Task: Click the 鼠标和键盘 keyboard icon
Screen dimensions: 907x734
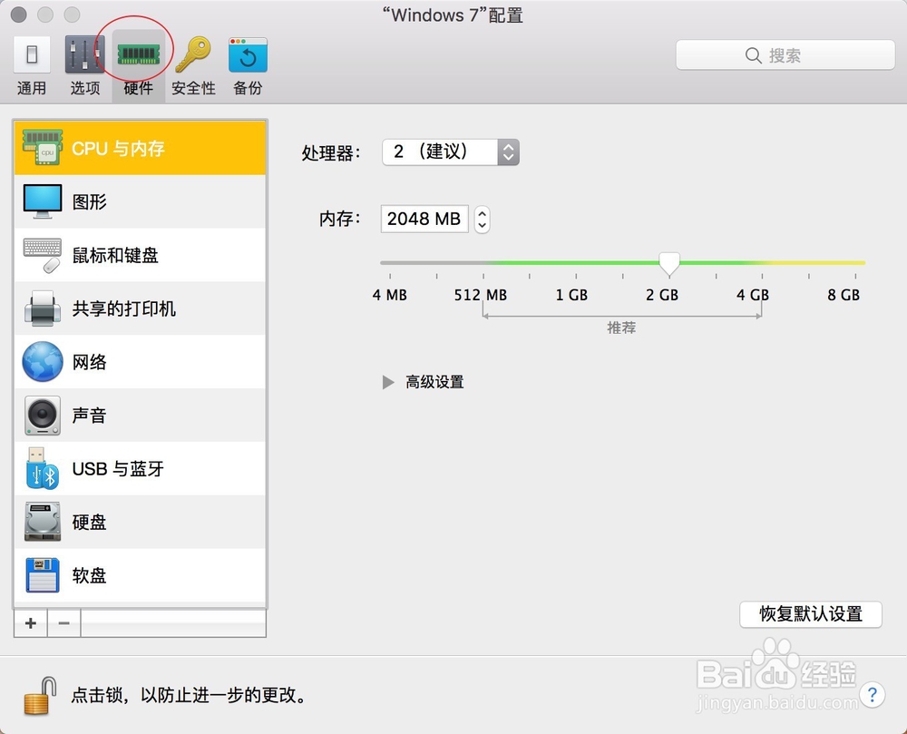Action: [x=43, y=255]
